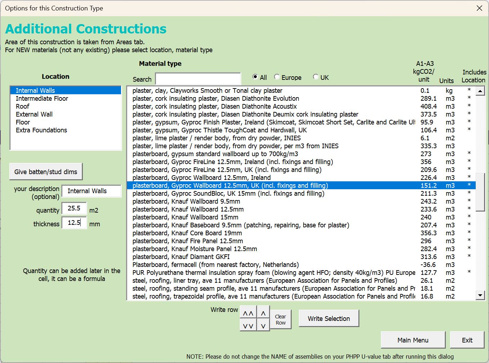Click the single down arrow row button
Image resolution: width=489 pixels, height=363 pixels.
(x=263, y=326)
